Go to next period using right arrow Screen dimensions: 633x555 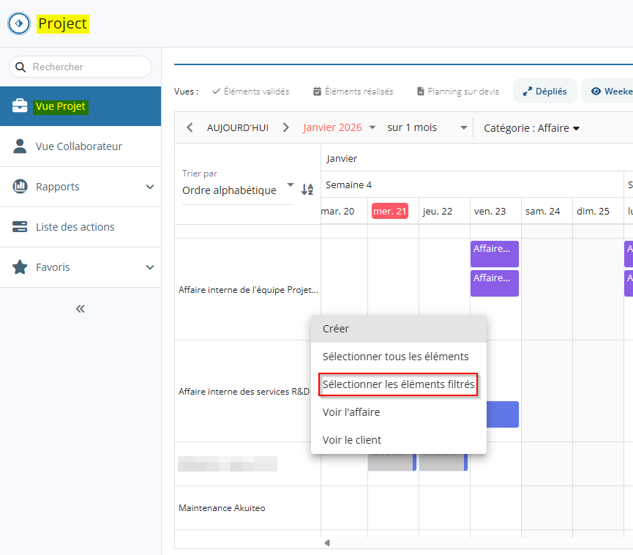[286, 127]
